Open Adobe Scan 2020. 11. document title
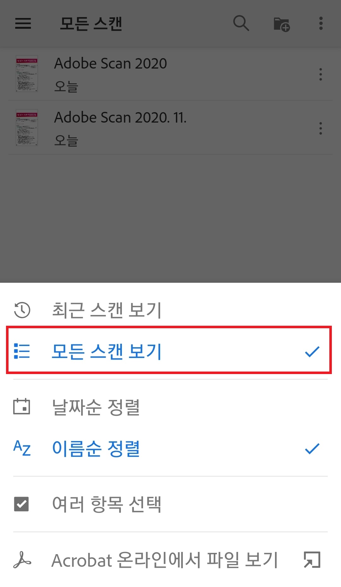The height and width of the screenshot is (587, 341). (120, 118)
